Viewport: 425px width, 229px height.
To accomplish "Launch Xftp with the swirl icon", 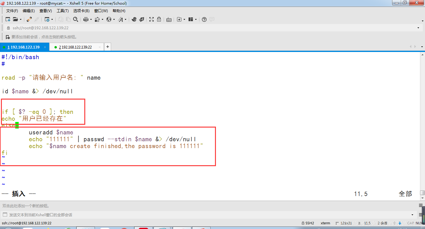I will [134, 19].
